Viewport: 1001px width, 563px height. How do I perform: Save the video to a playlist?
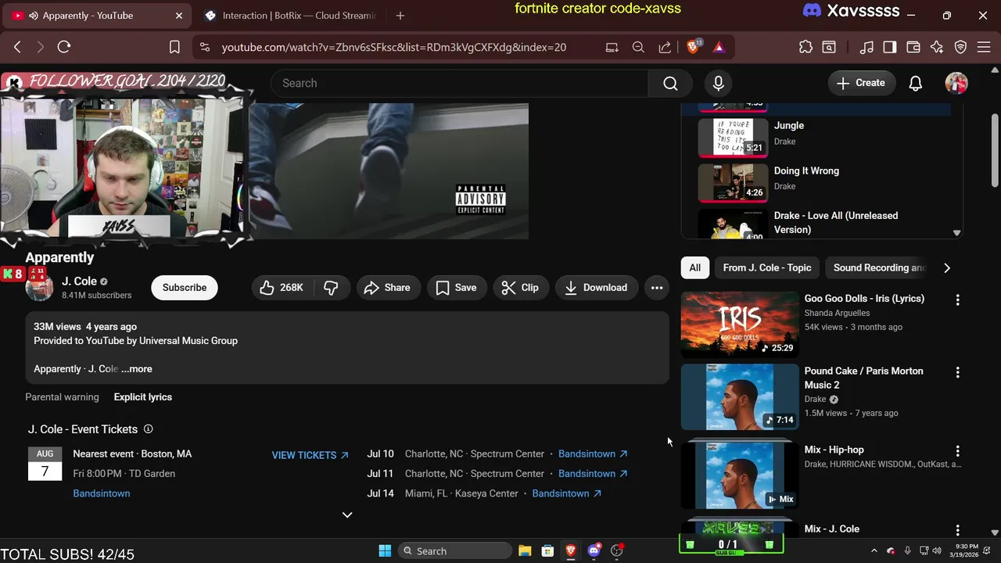click(x=457, y=288)
